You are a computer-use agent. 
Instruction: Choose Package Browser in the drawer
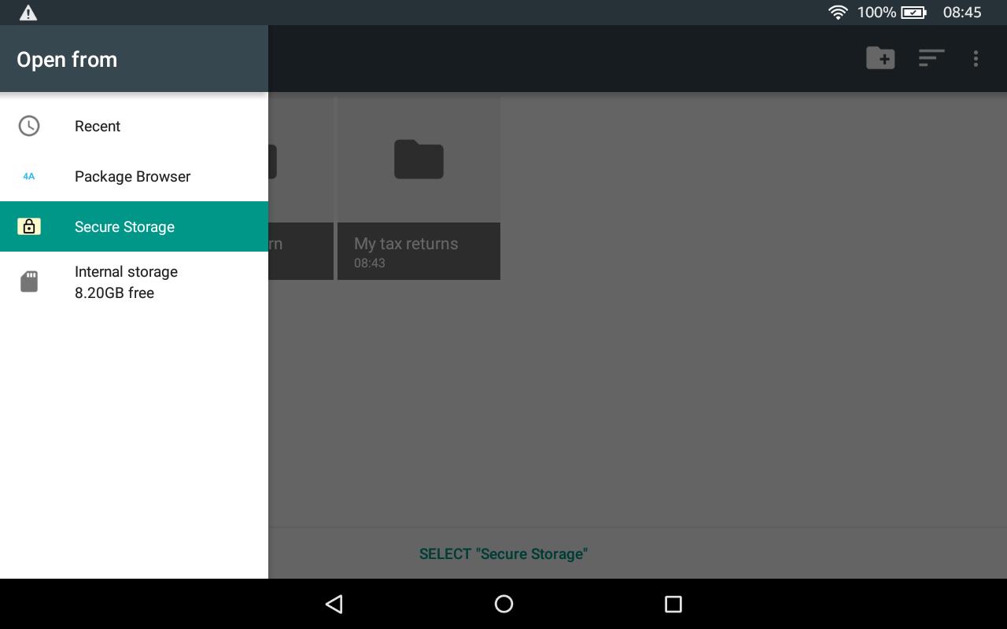click(134, 176)
